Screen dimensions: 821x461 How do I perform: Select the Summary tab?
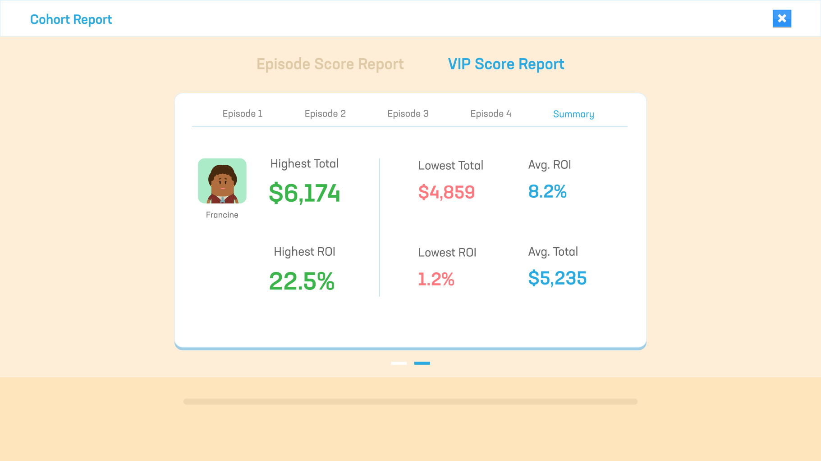pyautogui.click(x=573, y=114)
